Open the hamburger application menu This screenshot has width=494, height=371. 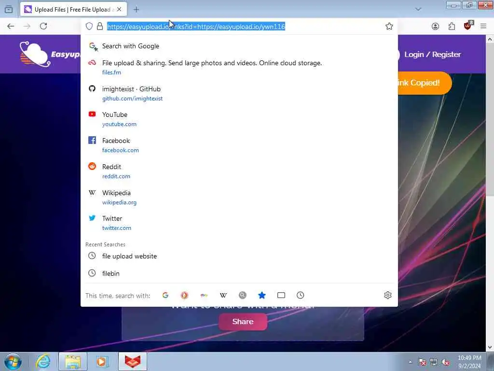click(483, 26)
